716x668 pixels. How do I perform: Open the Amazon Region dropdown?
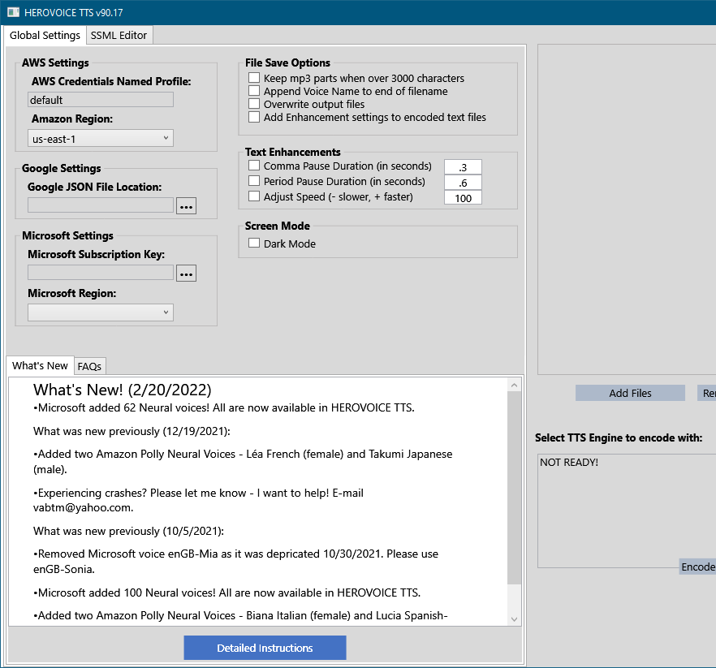[x=101, y=138]
